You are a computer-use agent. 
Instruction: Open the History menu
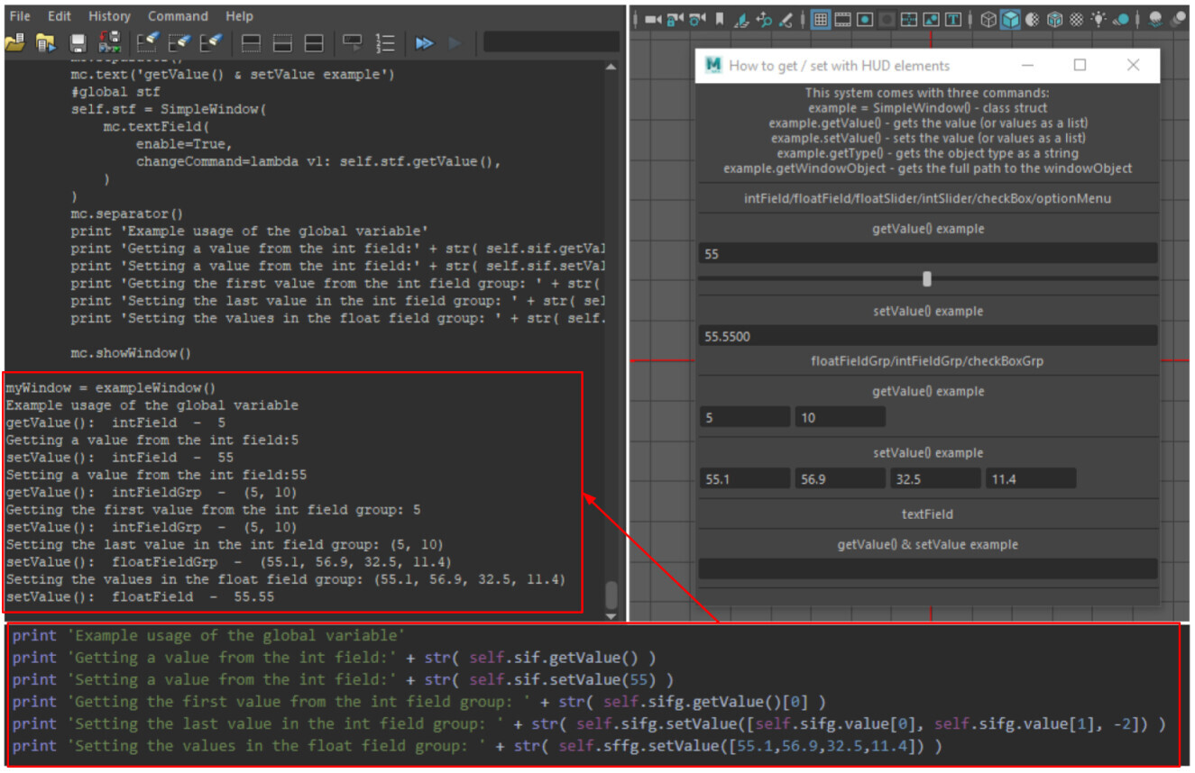(x=110, y=16)
